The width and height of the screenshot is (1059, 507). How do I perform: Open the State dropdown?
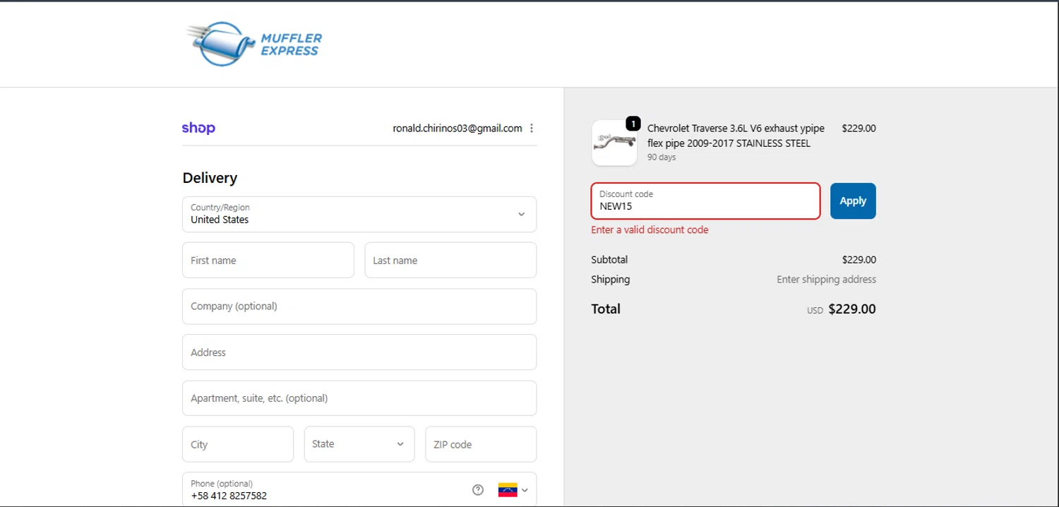pyautogui.click(x=359, y=444)
